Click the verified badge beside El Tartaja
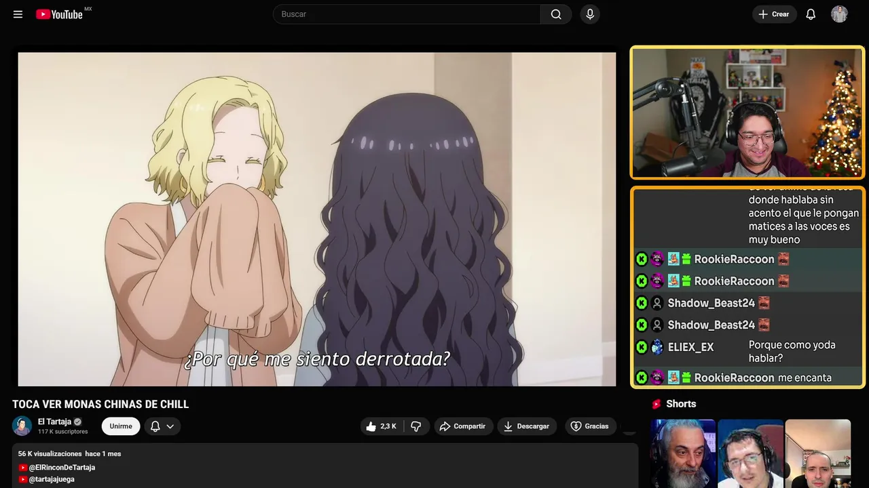 point(77,422)
